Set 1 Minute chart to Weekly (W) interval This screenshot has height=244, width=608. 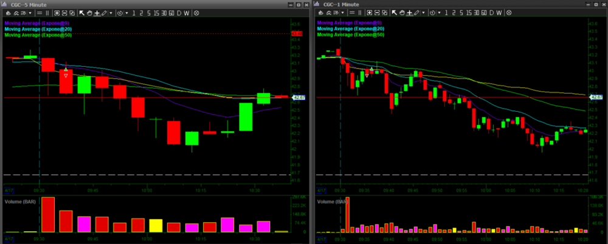[500, 12]
